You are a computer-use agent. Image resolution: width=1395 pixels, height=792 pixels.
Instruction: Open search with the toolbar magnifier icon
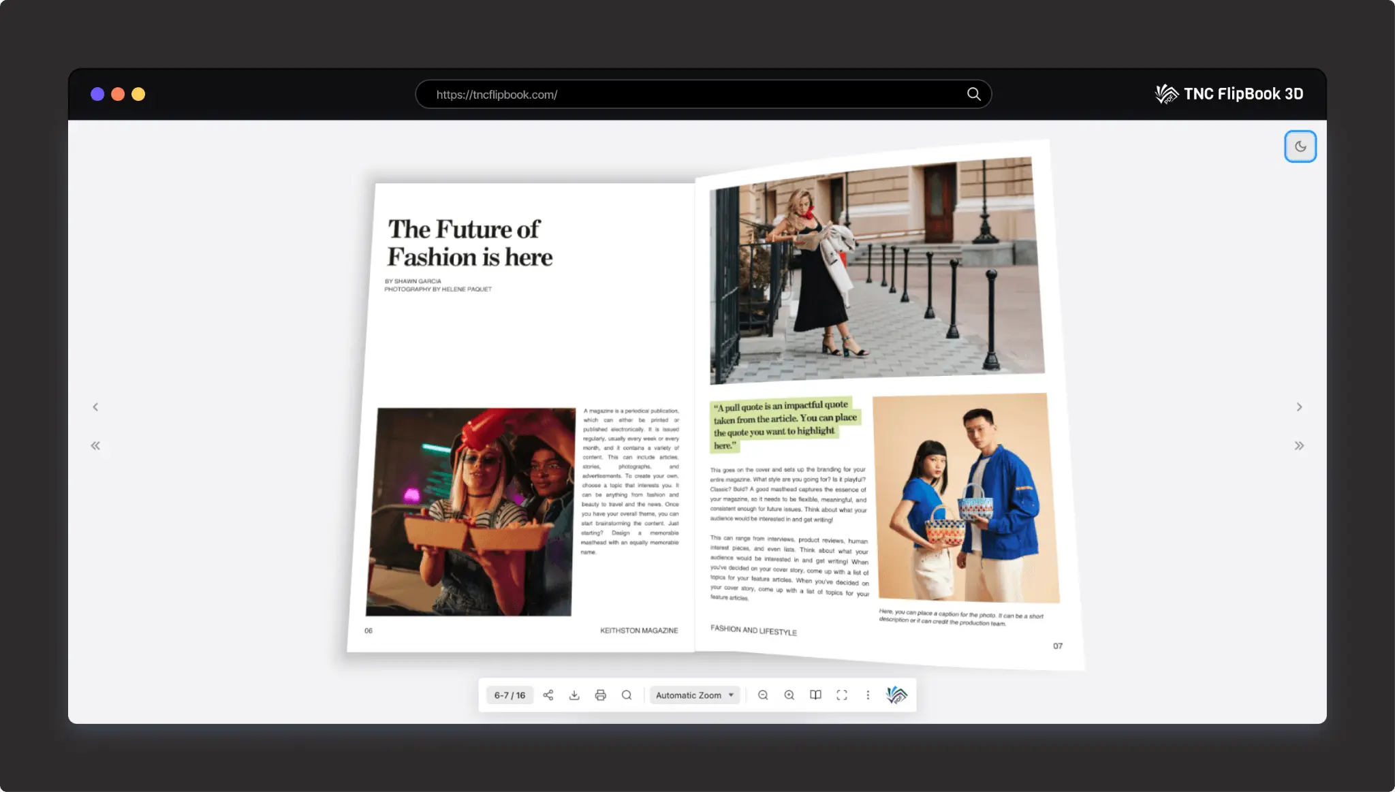click(627, 695)
